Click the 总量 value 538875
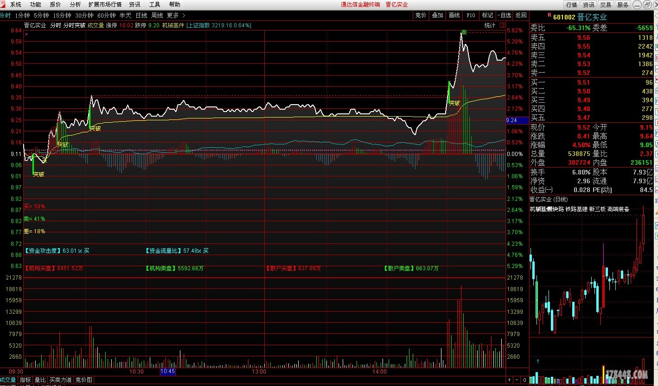Screen dimensions: 658x386 580,154
